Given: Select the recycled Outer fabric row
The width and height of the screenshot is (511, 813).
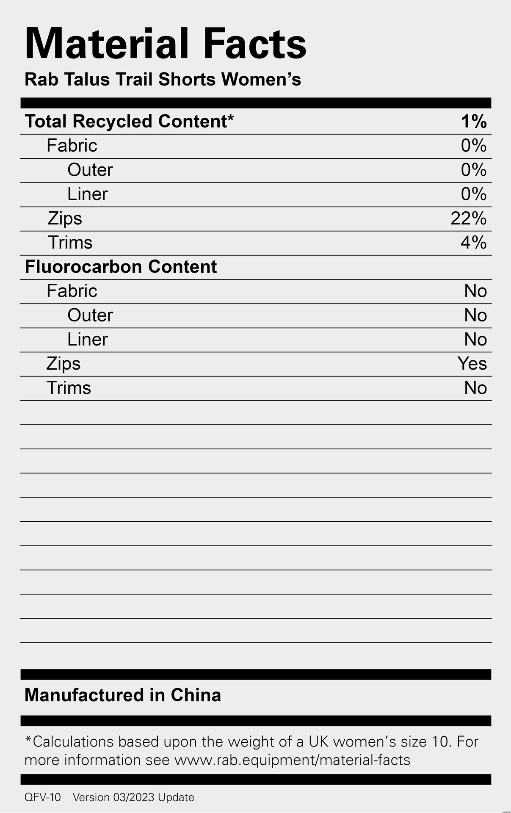Looking at the screenshot, I should [256, 170].
